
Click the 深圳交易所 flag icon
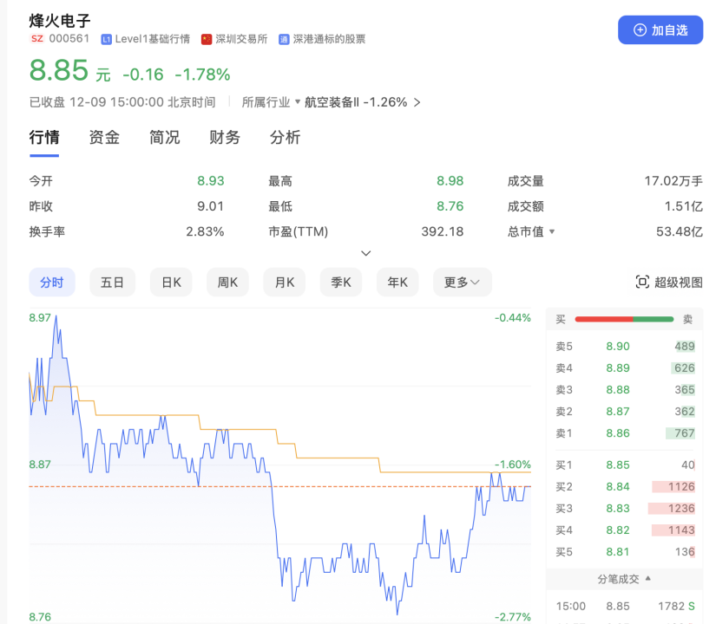pos(207,39)
